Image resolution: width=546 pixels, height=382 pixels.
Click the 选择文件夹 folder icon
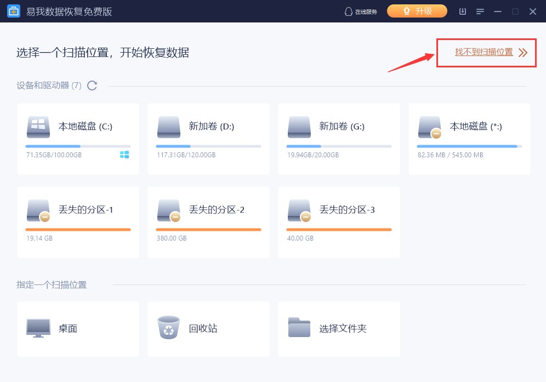pyautogui.click(x=299, y=327)
